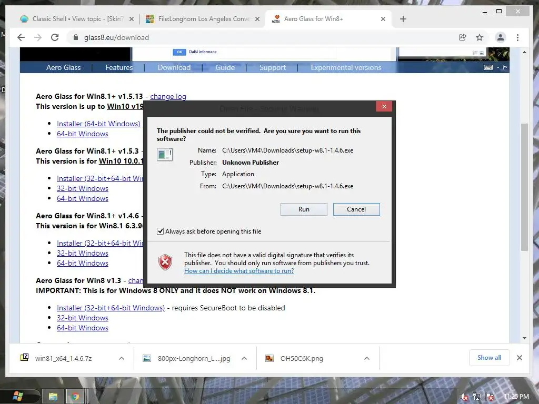Bookmark this page with the star icon
Screen dimensions: 539x404
[x=479, y=37]
